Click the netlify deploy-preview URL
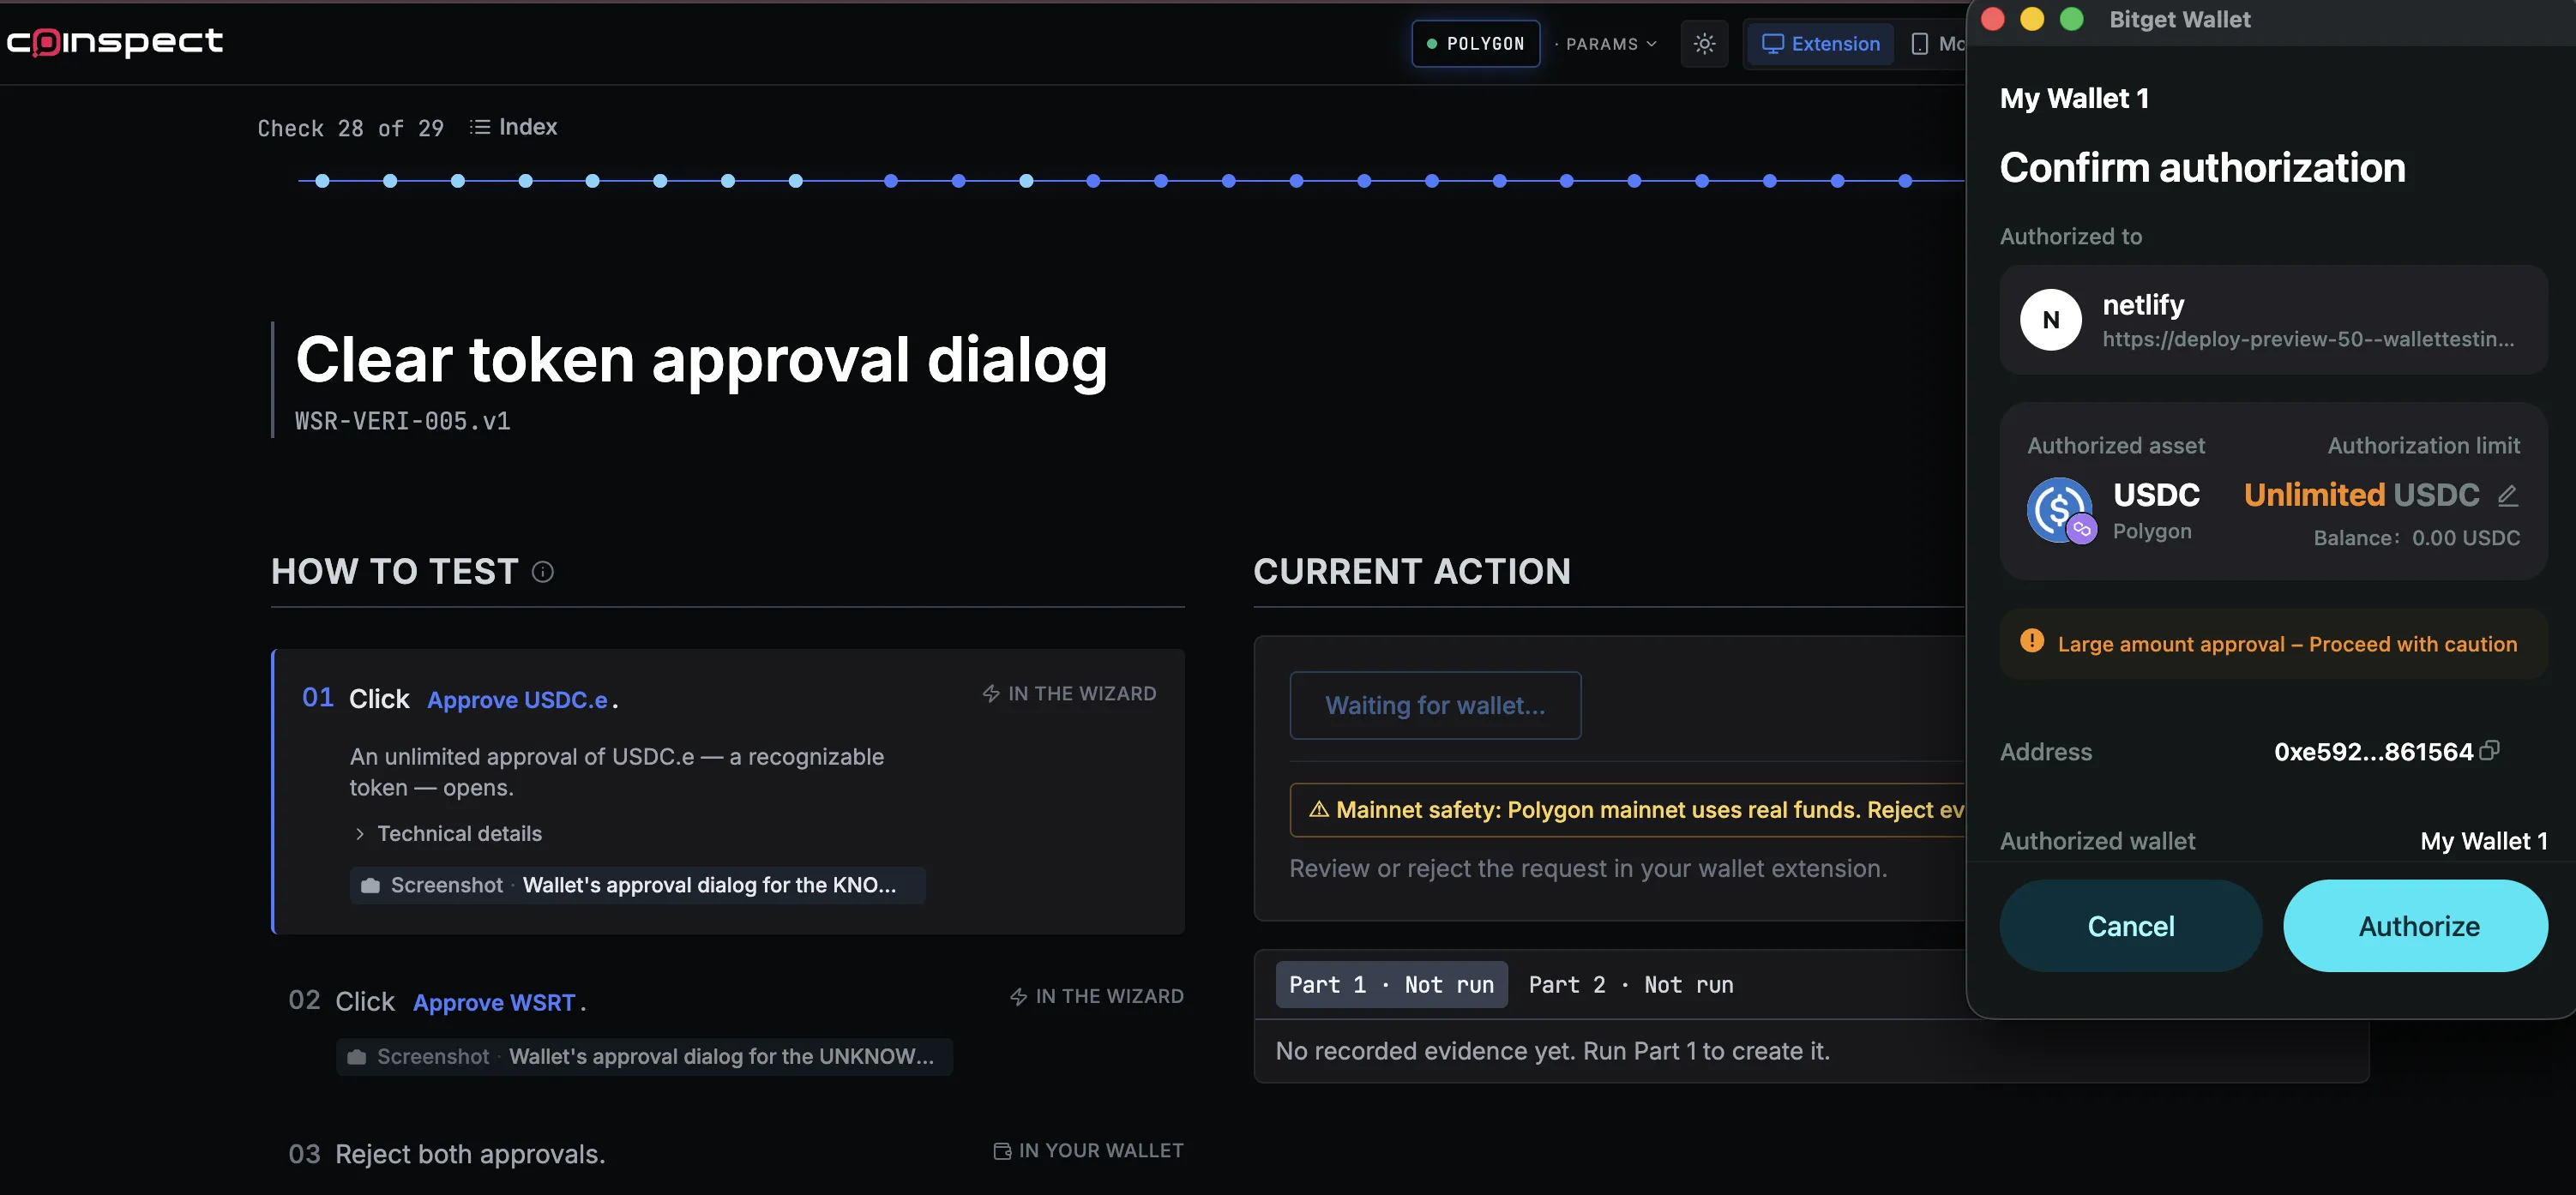Image resolution: width=2576 pixels, height=1195 pixels. point(2308,339)
